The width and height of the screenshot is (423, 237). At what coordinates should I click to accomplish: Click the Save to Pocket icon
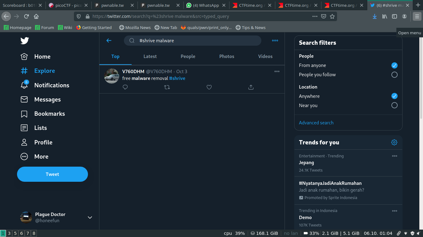click(x=324, y=16)
